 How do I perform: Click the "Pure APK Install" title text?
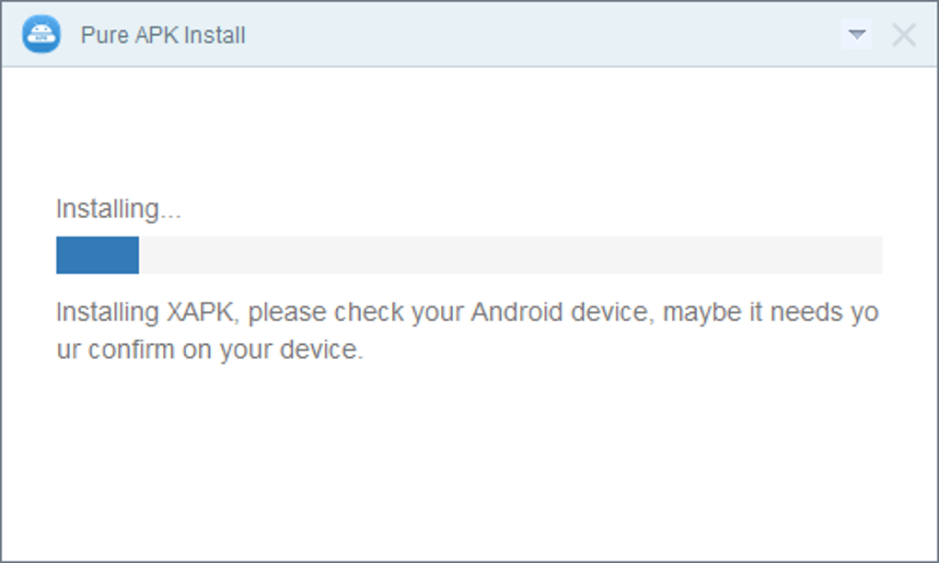pyautogui.click(x=163, y=36)
